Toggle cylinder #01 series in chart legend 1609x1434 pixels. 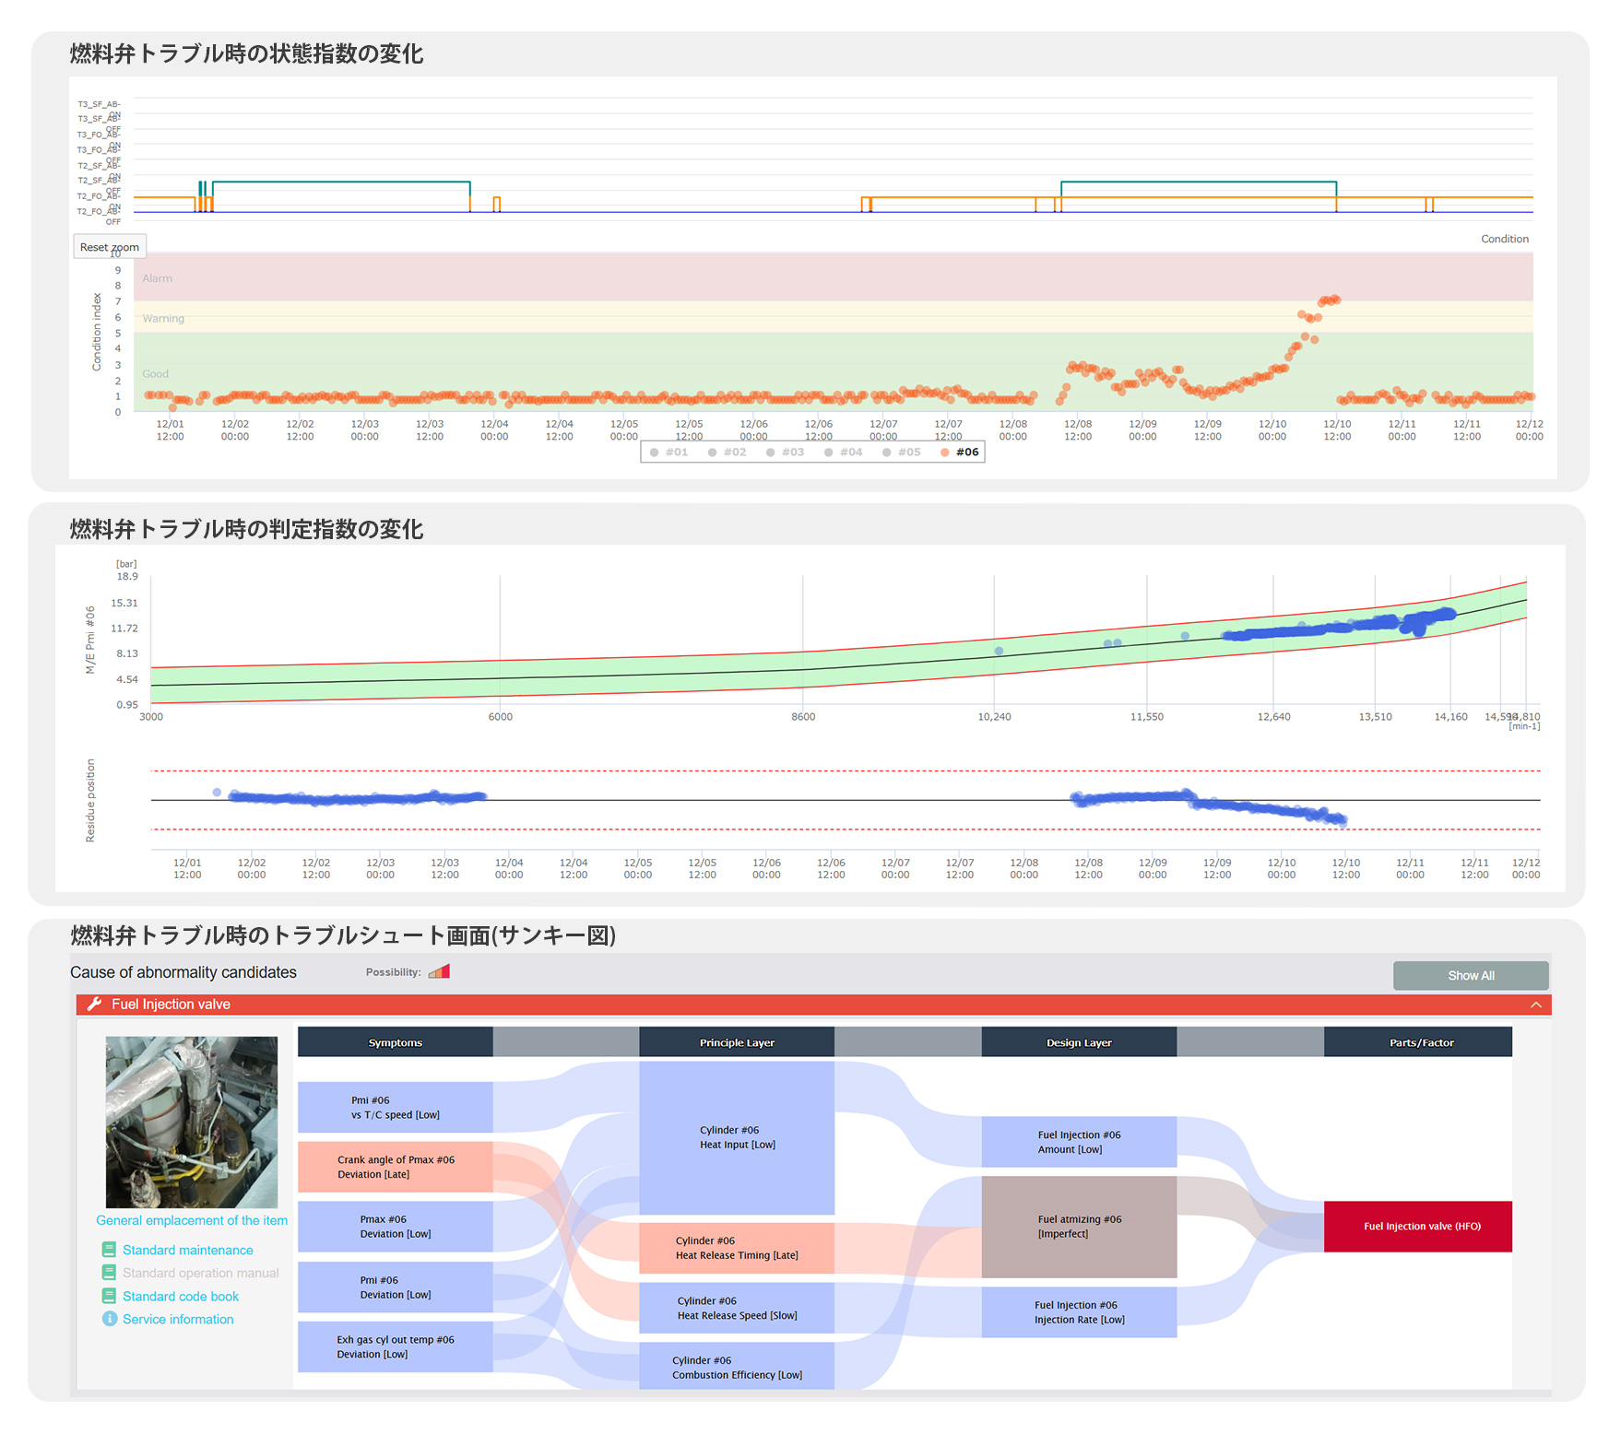tap(668, 453)
